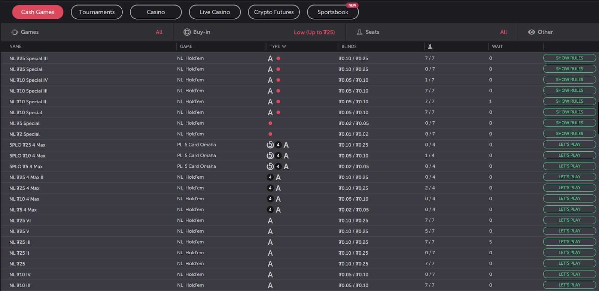Show rules for NL ₮25 Special III
The width and height of the screenshot is (599, 291).
click(x=569, y=58)
